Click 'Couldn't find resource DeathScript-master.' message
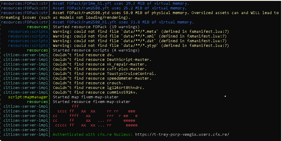 [102, 60]
